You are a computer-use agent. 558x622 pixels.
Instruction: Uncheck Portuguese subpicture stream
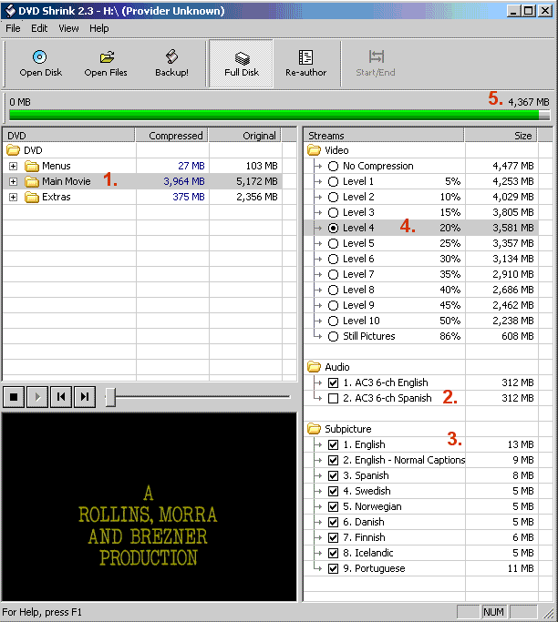333,568
